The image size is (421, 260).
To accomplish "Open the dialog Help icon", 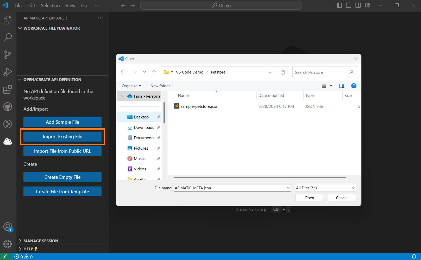I will click(354, 86).
